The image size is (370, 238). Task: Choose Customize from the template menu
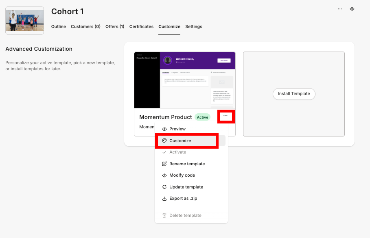coord(191,141)
